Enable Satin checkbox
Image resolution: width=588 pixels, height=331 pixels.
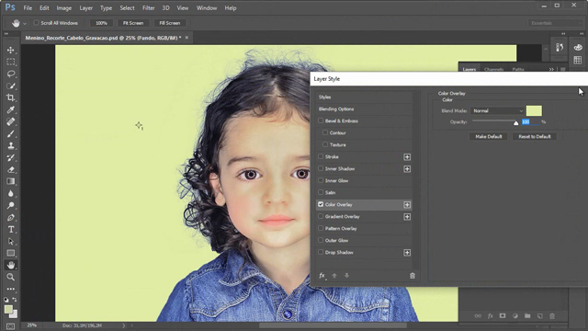(x=321, y=192)
